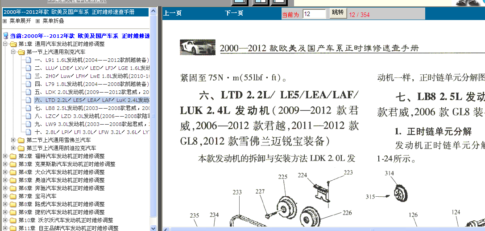This screenshot has width=485, height=231.
Task: Click the car thumbnail in page header
Action: 198,47
